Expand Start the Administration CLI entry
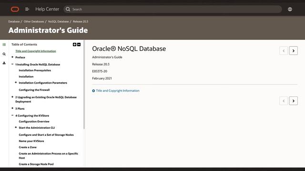The image size is (305, 171). pyautogui.click(x=16, y=127)
